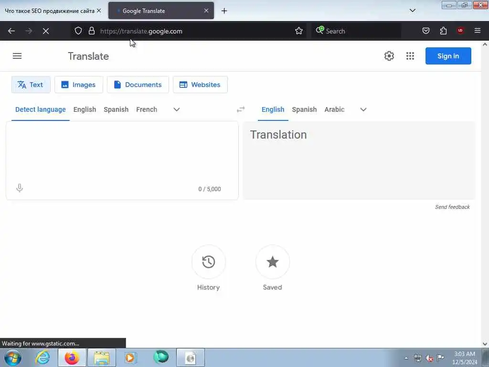Open a new browser tab
The height and width of the screenshot is (367, 489).
pyautogui.click(x=224, y=11)
